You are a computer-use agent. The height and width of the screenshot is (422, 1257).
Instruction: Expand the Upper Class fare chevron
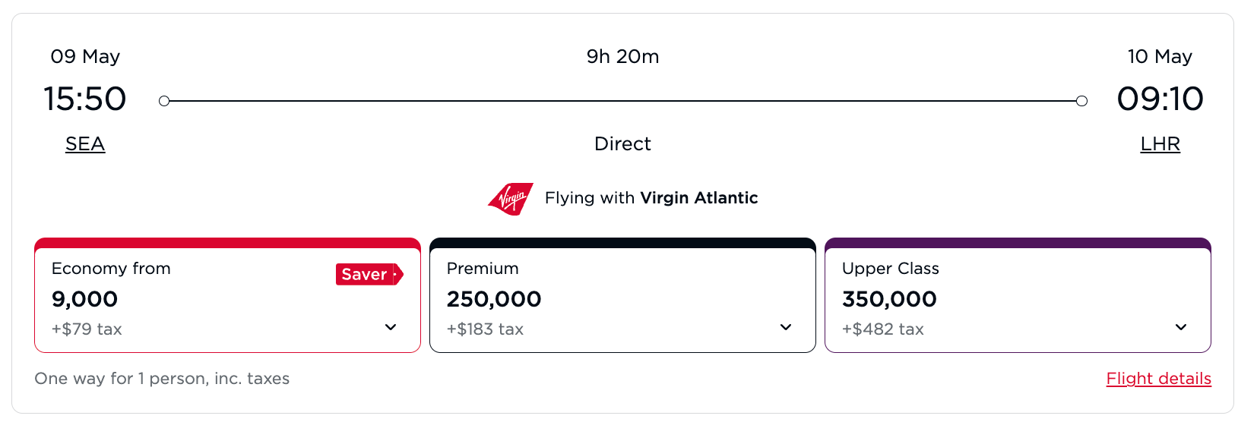(x=1181, y=327)
